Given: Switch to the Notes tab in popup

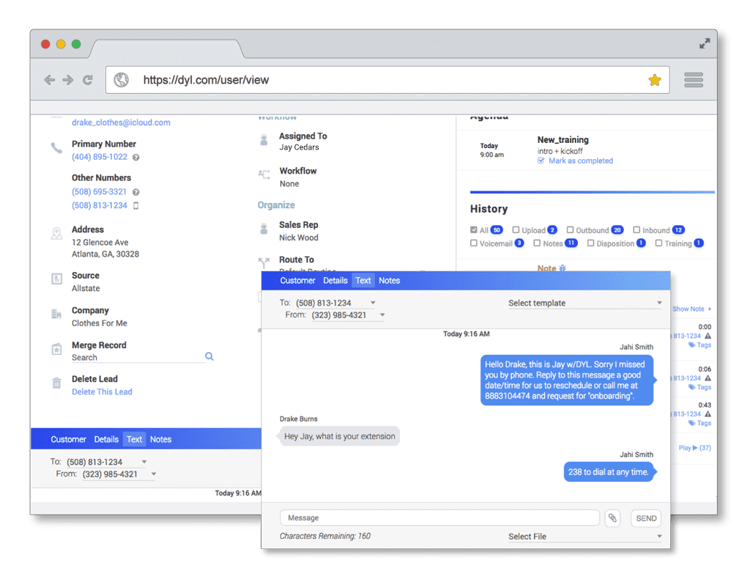Looking at the screenshot, I should pyautogui.click(x=389, y=281).
